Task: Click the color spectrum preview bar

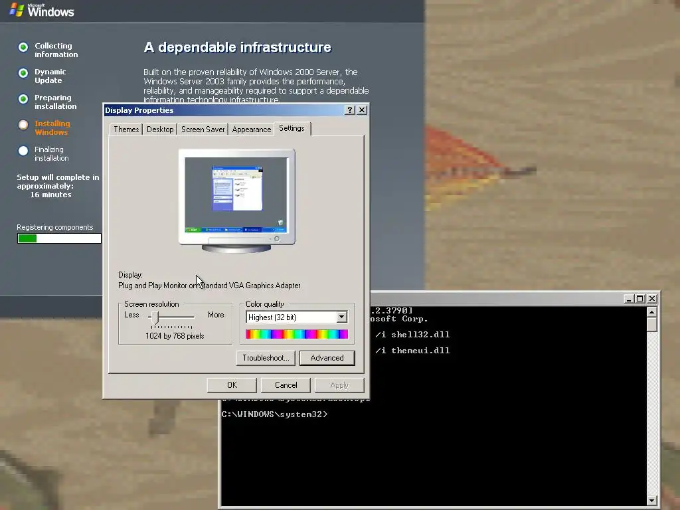Action: (297, 334)
